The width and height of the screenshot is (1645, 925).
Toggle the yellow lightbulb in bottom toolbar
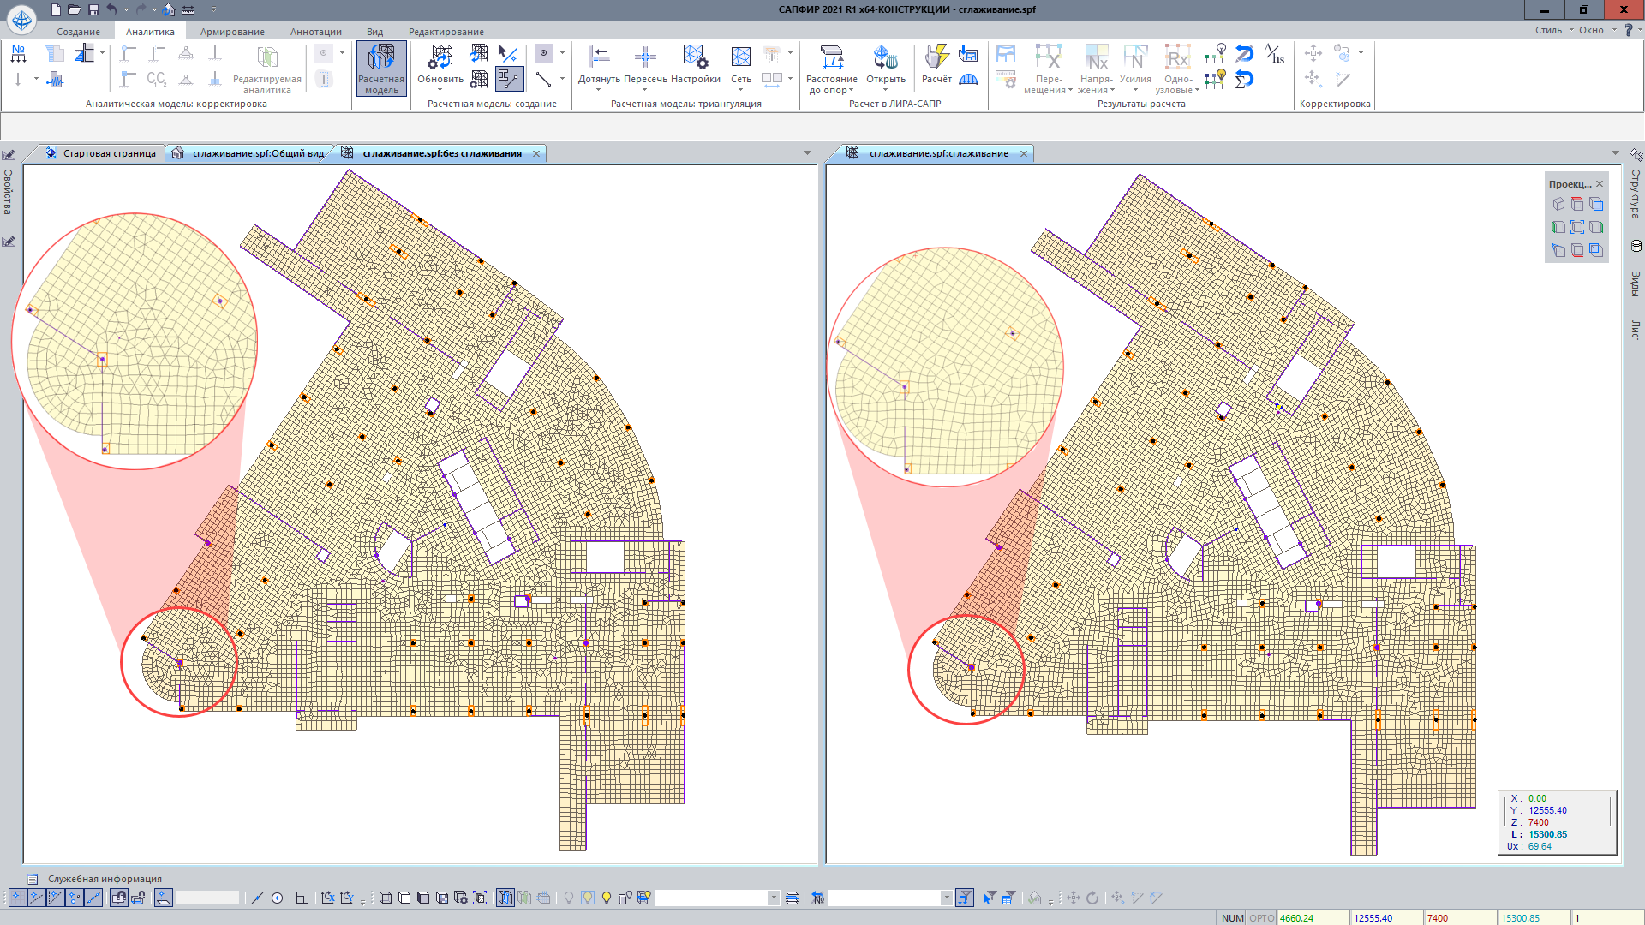607,898
